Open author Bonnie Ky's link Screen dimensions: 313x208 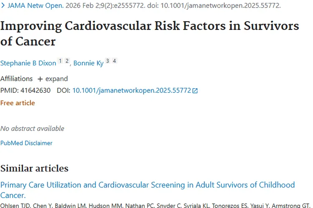tap(88, 63)
